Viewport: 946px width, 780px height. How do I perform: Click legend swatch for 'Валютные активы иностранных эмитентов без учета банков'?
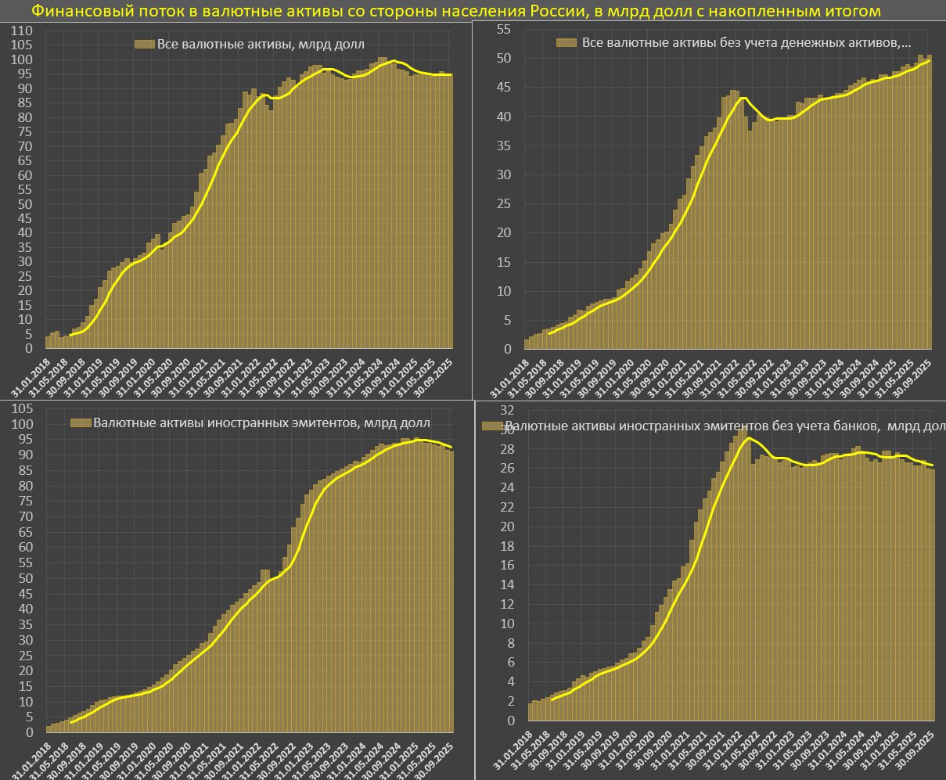point(493,426)
